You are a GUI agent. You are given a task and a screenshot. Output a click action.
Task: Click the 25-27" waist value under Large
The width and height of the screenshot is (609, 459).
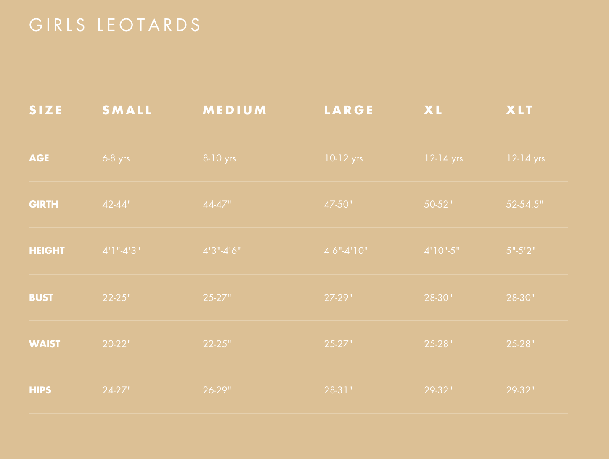338,344
